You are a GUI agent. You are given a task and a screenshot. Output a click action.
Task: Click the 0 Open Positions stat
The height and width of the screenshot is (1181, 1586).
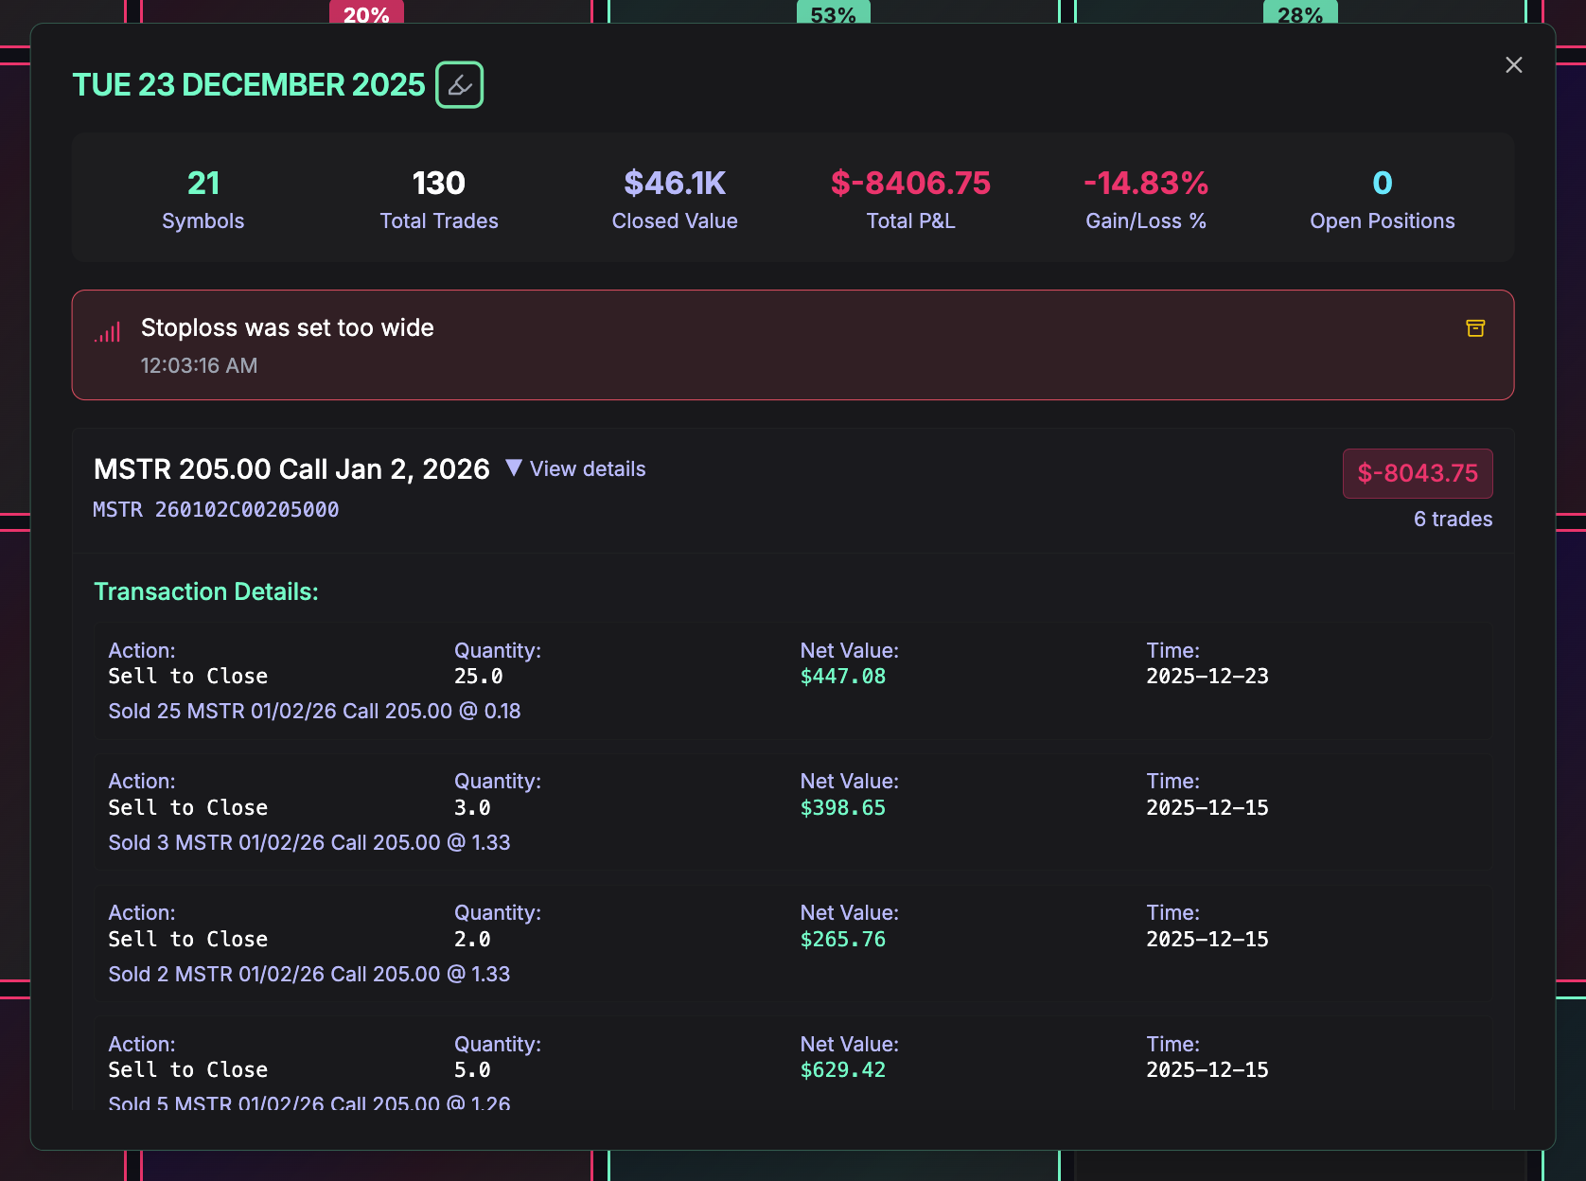click(x=1383, y=198)
